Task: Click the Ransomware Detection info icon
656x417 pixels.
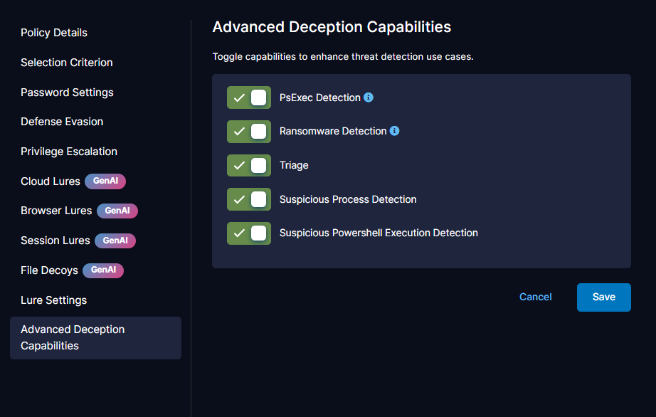Action: 395,131
